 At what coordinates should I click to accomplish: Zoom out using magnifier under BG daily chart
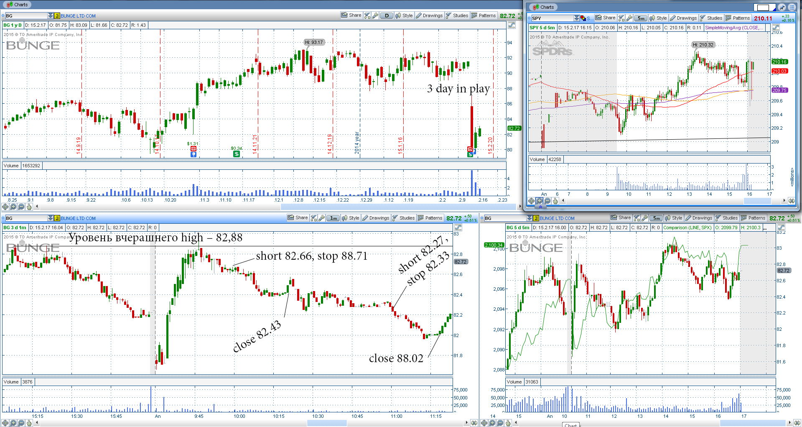(x=21, y=207)
